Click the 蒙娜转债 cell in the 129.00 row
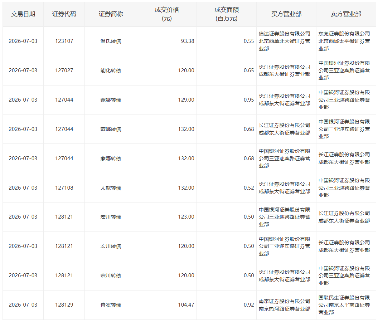This screenshot has width=378, height=322. [111, 100]
